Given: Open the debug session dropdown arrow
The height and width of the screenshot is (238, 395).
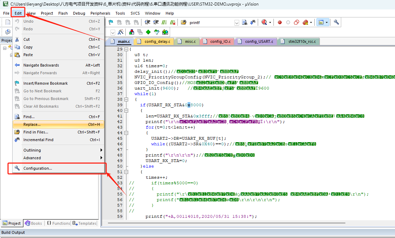Looking at the screenshot, I should [270, 22].
